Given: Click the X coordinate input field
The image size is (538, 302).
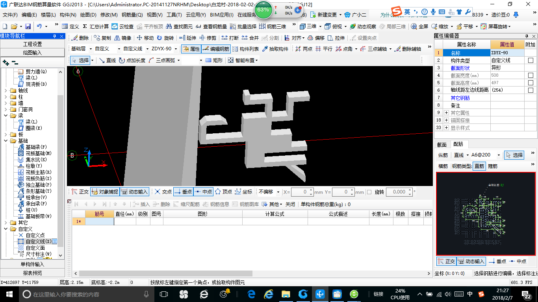Looking at the screenshot, I should (x=302, y=192).
